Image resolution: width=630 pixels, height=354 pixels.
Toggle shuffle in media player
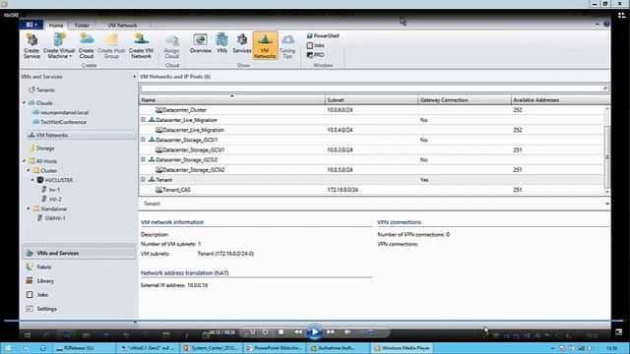tap(253, 332)
